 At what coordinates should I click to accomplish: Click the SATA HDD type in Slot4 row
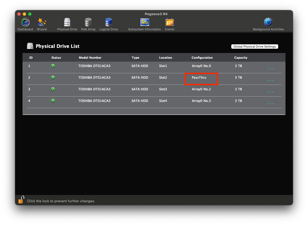140,101
